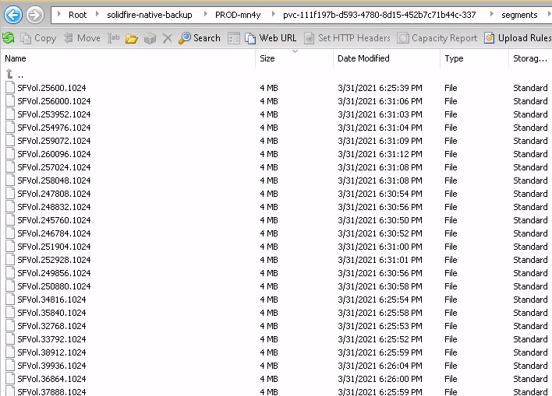This screenshot has width=552, height=396.
Task: Expand the arrow after PROD-mn4y breadcrumb
Action: pyautogui.click(x=274, y=15)
